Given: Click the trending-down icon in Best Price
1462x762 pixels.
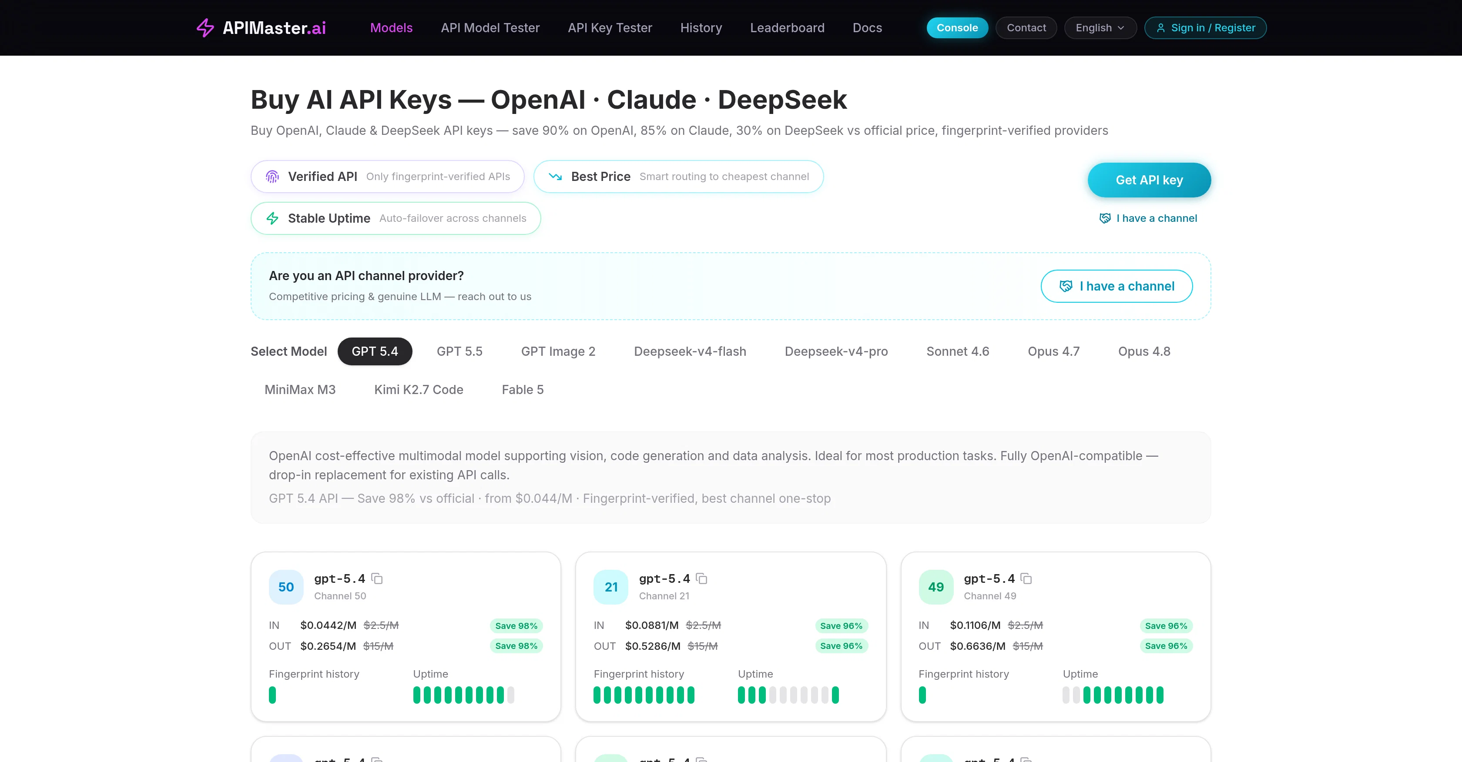Looking at the screenshot, I should coord(555,177).
